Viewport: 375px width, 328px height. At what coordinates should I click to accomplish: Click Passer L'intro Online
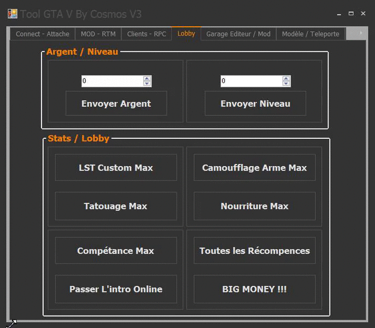tap(116, 289)
